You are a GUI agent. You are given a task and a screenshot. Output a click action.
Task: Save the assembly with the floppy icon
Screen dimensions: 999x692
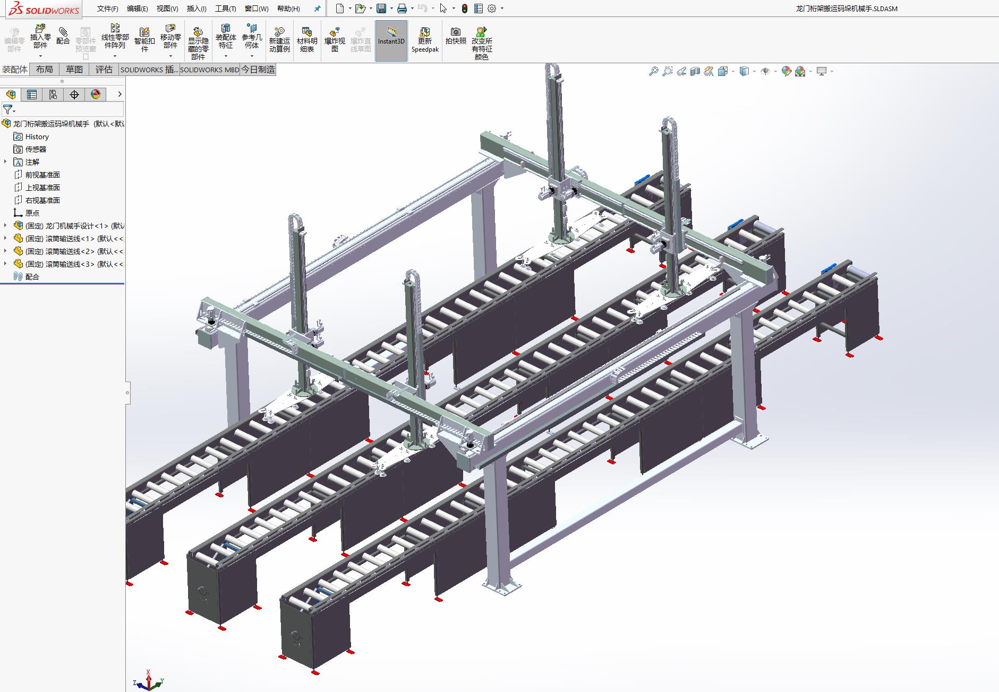point(381,9)
